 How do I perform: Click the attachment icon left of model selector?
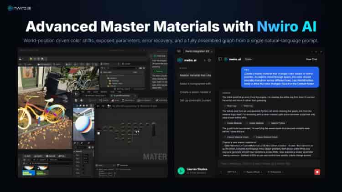222,172
